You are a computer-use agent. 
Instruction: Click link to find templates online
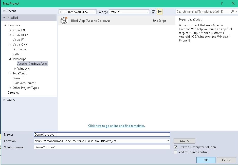pyautogui.click(x=117, y=126)
